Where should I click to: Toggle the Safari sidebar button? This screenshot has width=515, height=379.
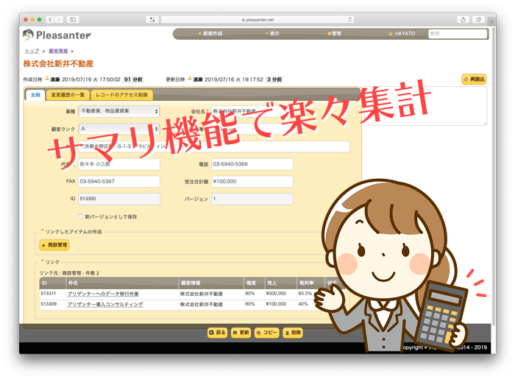click(x=73, y=20)
